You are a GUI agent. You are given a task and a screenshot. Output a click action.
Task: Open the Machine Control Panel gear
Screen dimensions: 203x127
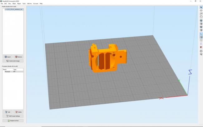point(201,51)
